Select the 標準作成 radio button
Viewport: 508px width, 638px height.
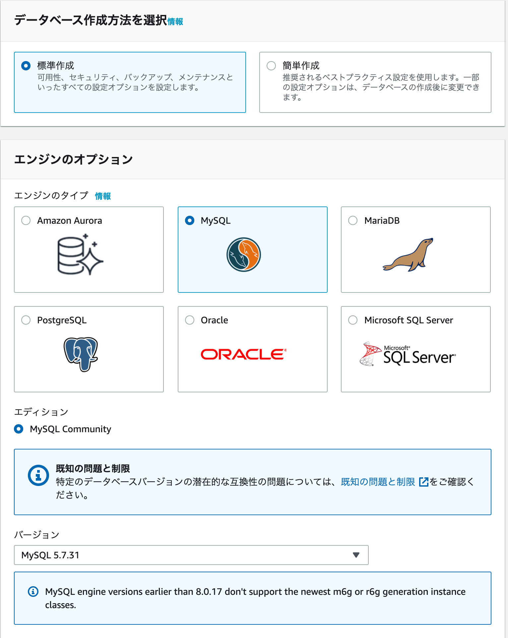[26, 65]
